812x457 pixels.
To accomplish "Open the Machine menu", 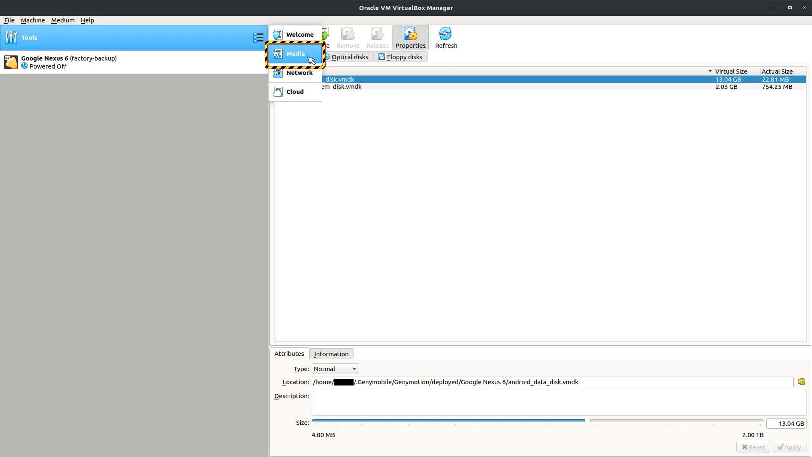I will click(x=33, y=20).
